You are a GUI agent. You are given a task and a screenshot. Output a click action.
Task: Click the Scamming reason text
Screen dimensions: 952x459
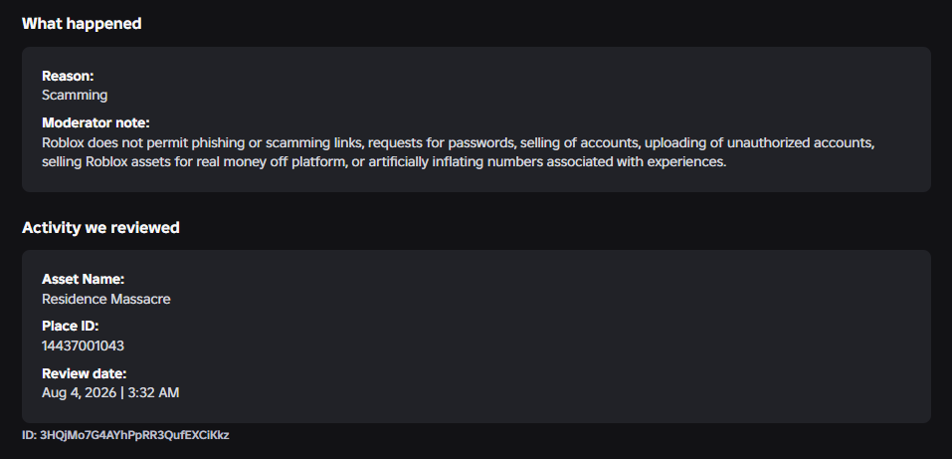coord(75,95)
